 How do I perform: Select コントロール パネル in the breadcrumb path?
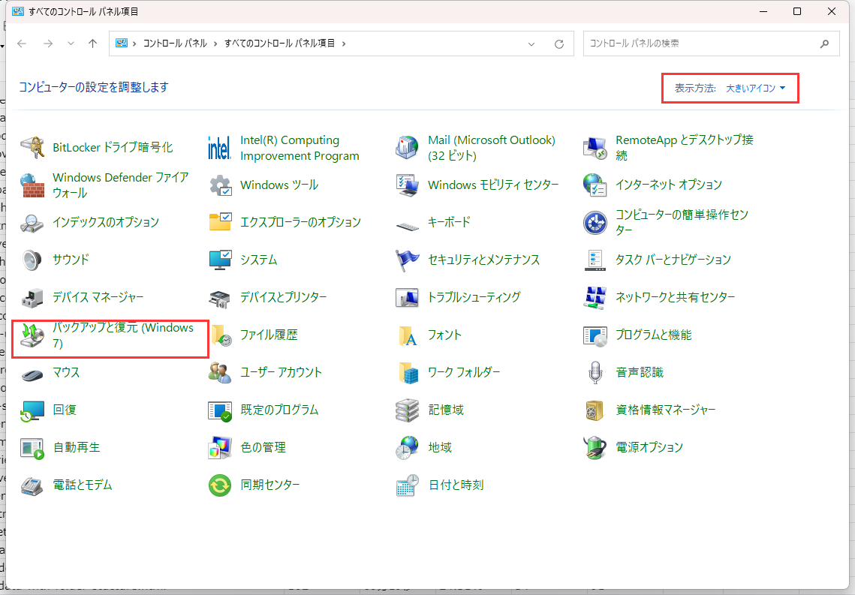[x=175, y=44]
